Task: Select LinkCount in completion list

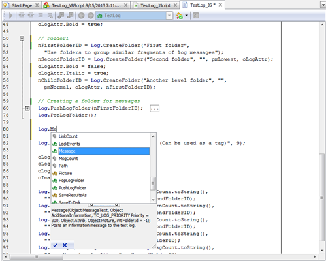Action: [68, 136]
